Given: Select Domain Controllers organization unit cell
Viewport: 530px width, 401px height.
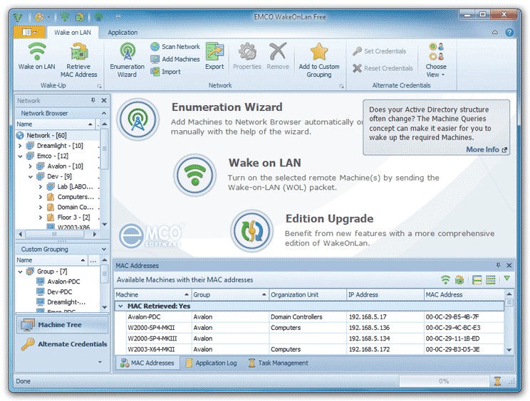Looking at the screenshot, I should point(308,316).
